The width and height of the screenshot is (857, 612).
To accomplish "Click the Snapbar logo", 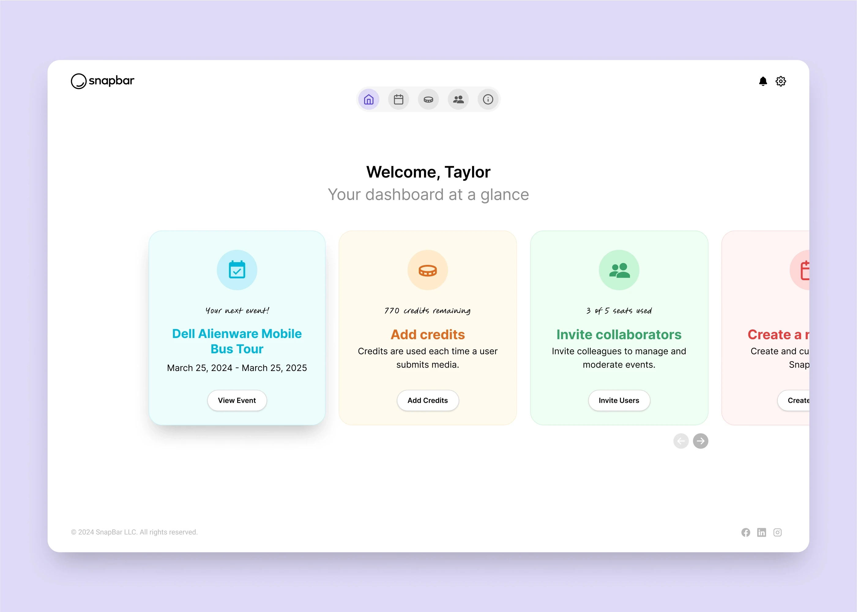I will (103, 81).
